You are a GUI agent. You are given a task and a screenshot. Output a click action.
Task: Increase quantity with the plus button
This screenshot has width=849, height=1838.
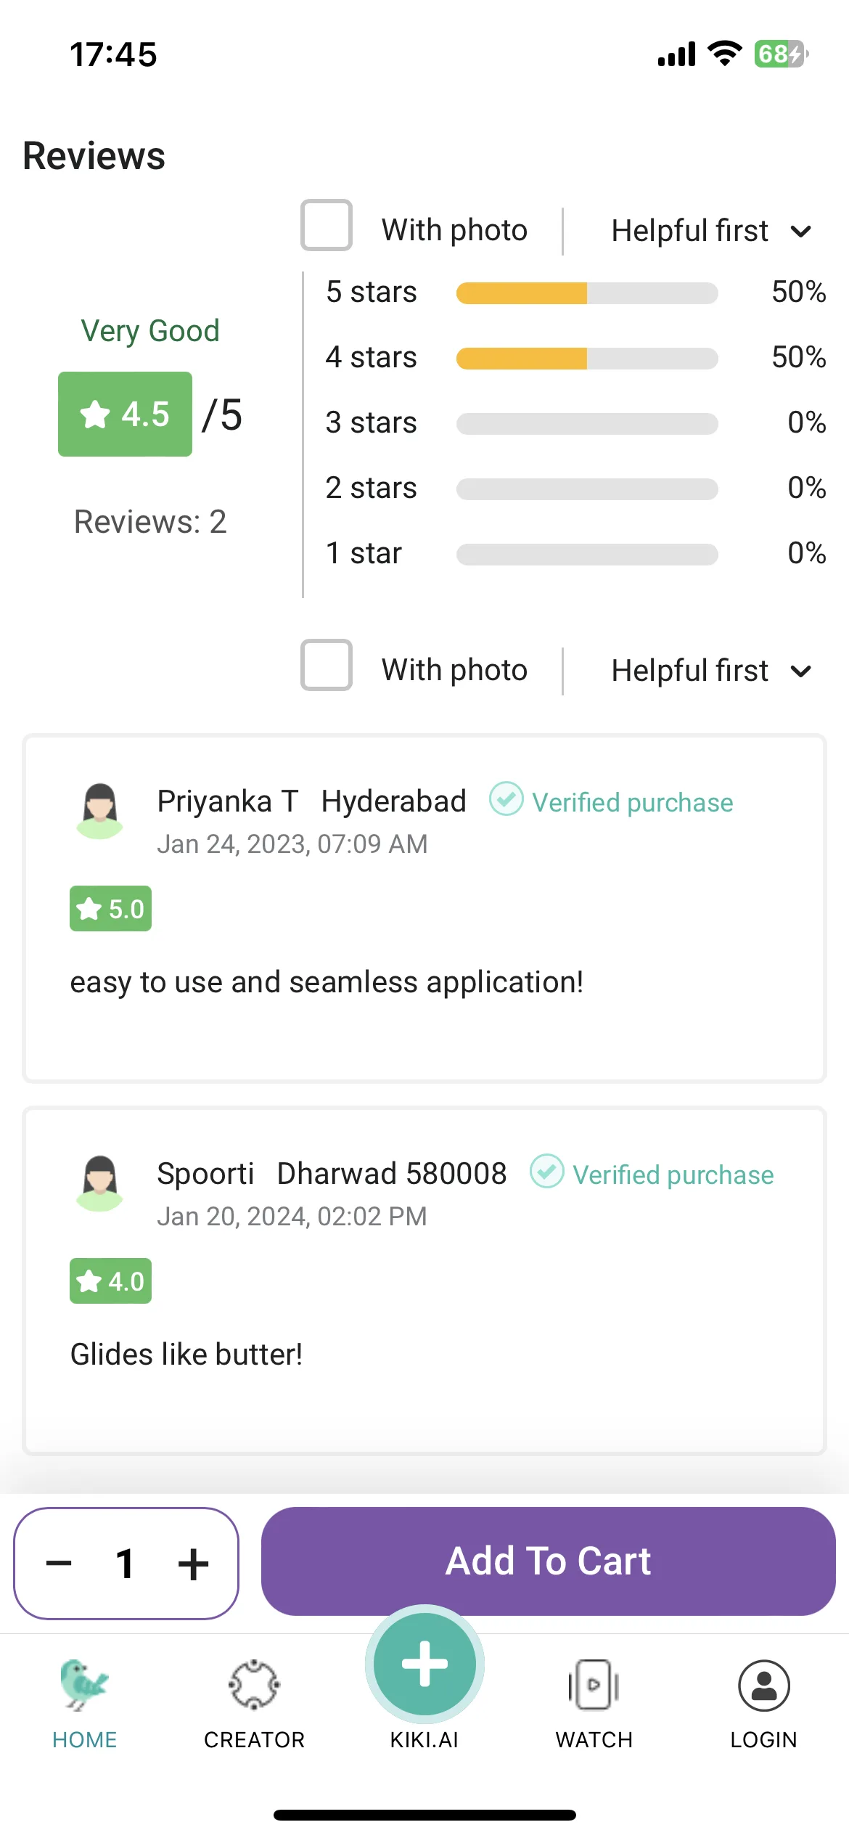click(x=193, y=1564)
